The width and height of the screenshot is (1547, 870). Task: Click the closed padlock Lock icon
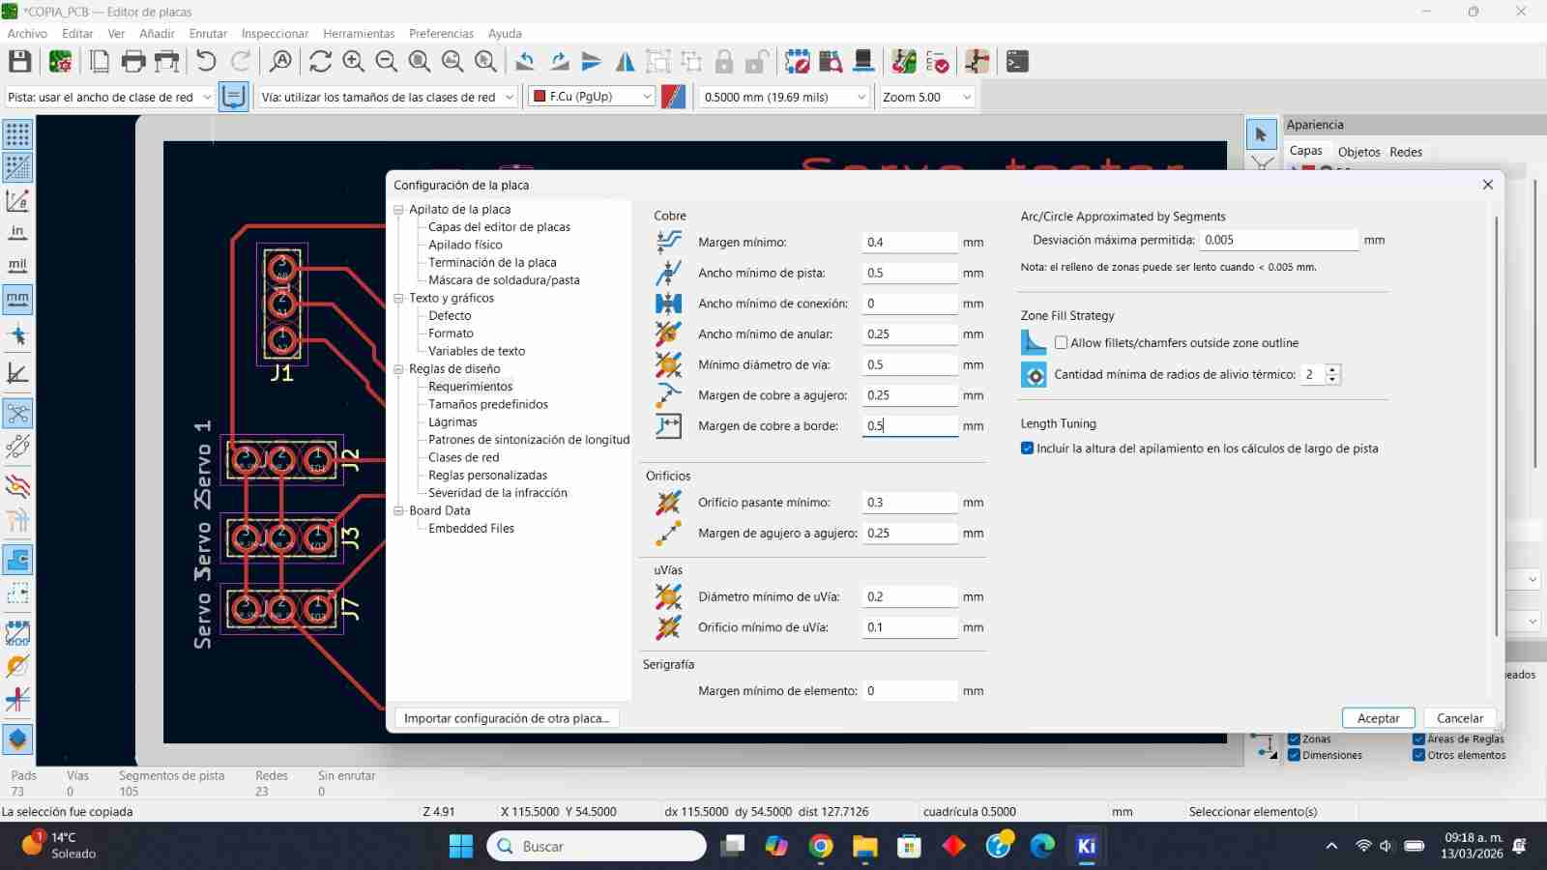(x=724, y=62)
